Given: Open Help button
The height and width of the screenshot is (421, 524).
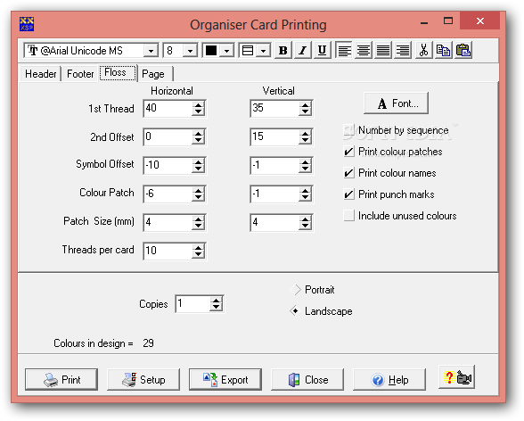Looking at the screenshot, I should coord(389,380).
